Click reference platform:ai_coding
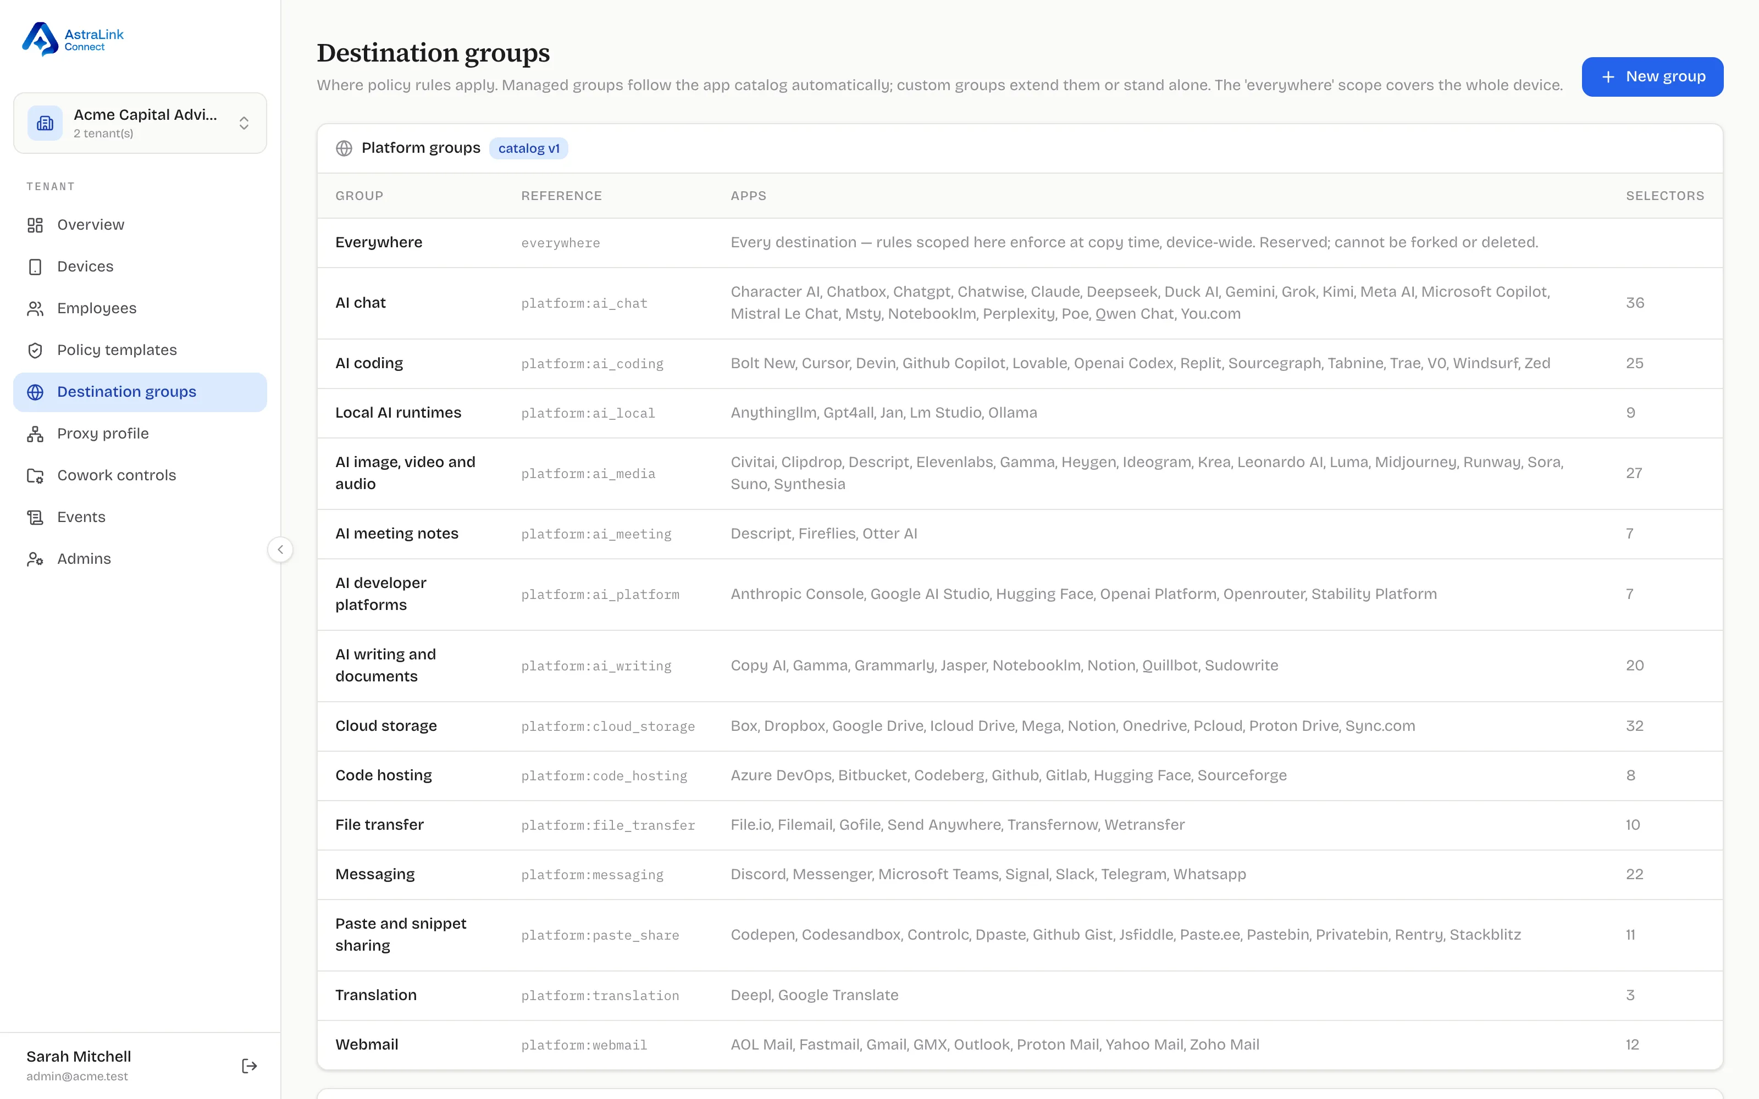 coord(591,363)
